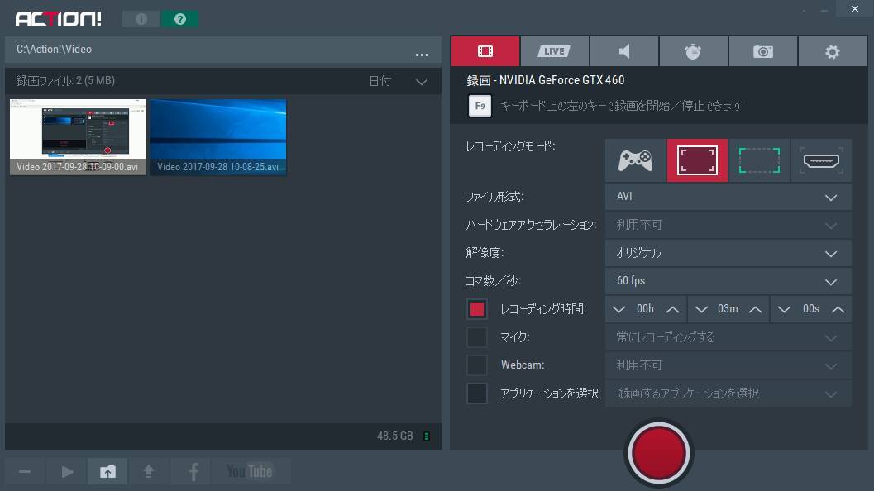Open the screenshot camera tab

click(x=762, y=51)
